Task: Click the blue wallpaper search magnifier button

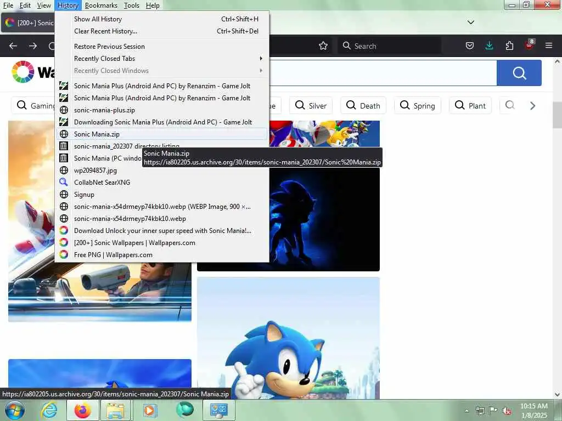Action: coord(519,73)
